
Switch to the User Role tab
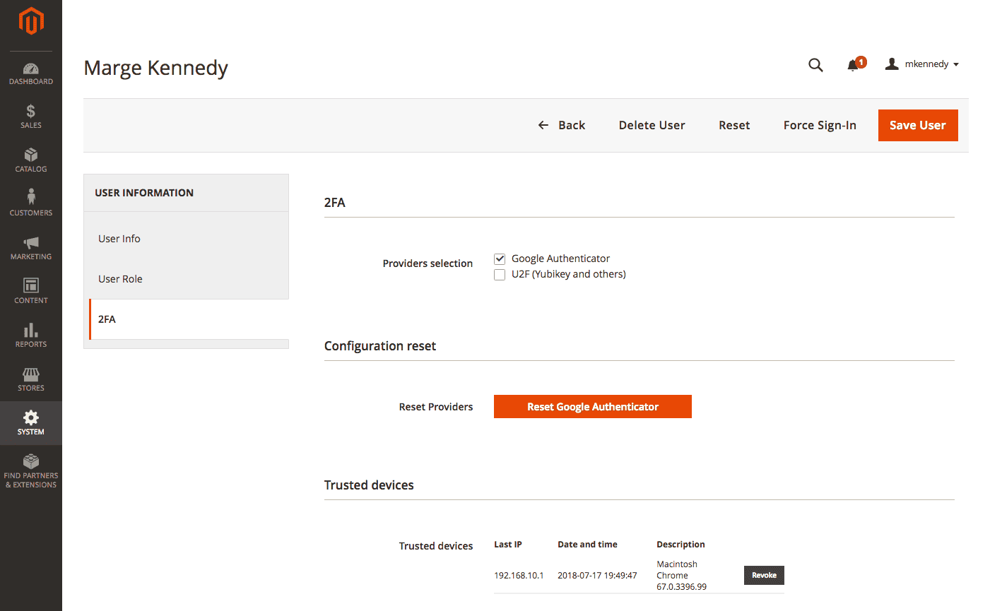[x=120, y=279]
